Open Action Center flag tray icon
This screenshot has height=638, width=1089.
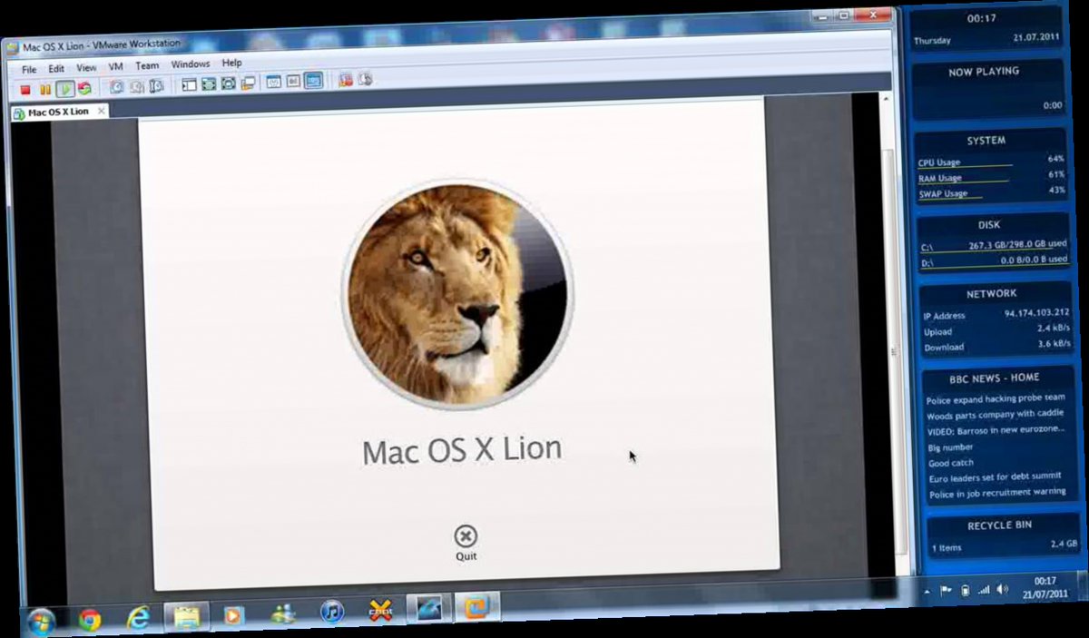click(946, 590)
